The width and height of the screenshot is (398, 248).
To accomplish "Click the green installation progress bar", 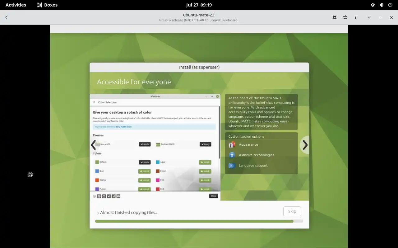I will point(199,221).
